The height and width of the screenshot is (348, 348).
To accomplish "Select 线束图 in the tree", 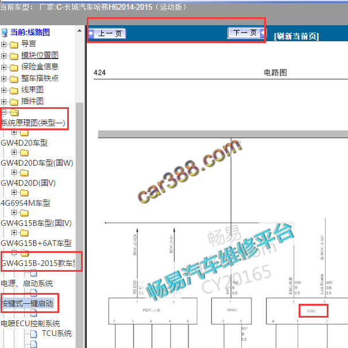I will pyautogui.click(x=32, y=89).
